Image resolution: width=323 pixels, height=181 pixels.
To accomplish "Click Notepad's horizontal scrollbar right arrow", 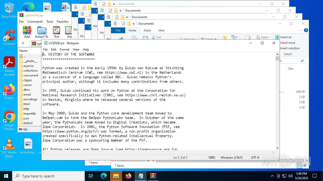I will 273,152.
